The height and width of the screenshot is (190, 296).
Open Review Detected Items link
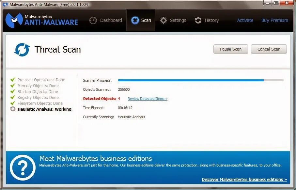point(148,99)
